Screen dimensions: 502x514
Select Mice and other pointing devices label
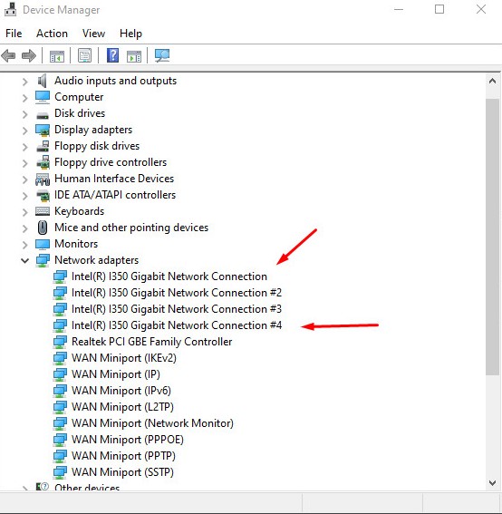tap(131, 228)
